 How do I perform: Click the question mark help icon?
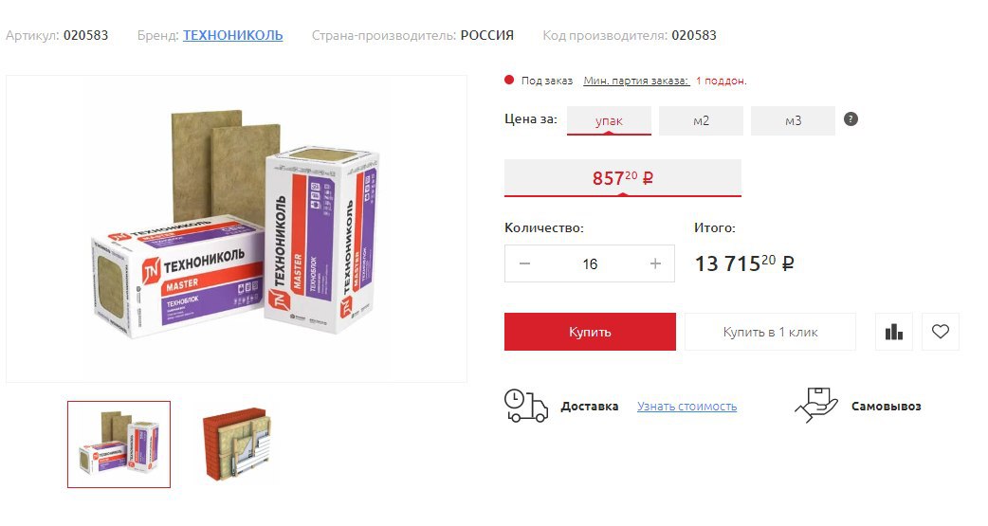(850, 119)
